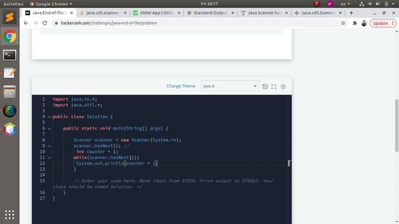399x224 pixels.
Task: Open the Chrome extensions puzzle icon
Action: (x=355, y=23)
